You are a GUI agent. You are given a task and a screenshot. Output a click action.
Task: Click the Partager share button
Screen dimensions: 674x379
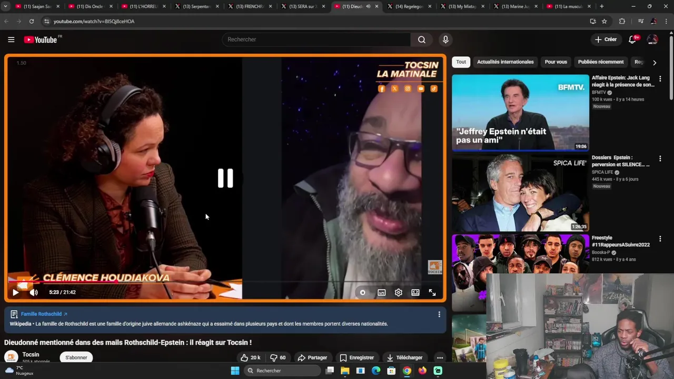pyautogui.click(x=313, y=357)
